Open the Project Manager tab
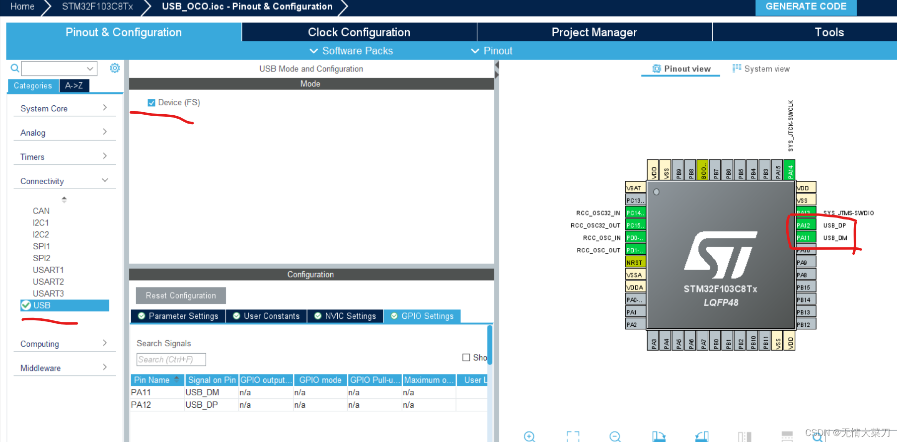 pos(594,32)
